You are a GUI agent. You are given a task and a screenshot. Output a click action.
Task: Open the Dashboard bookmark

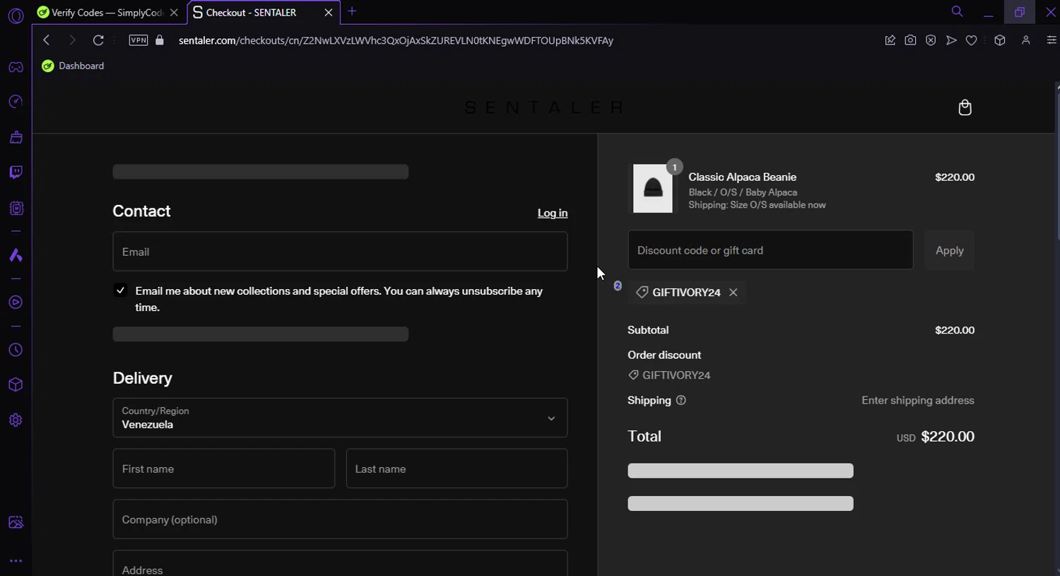(x=73, y=66)
